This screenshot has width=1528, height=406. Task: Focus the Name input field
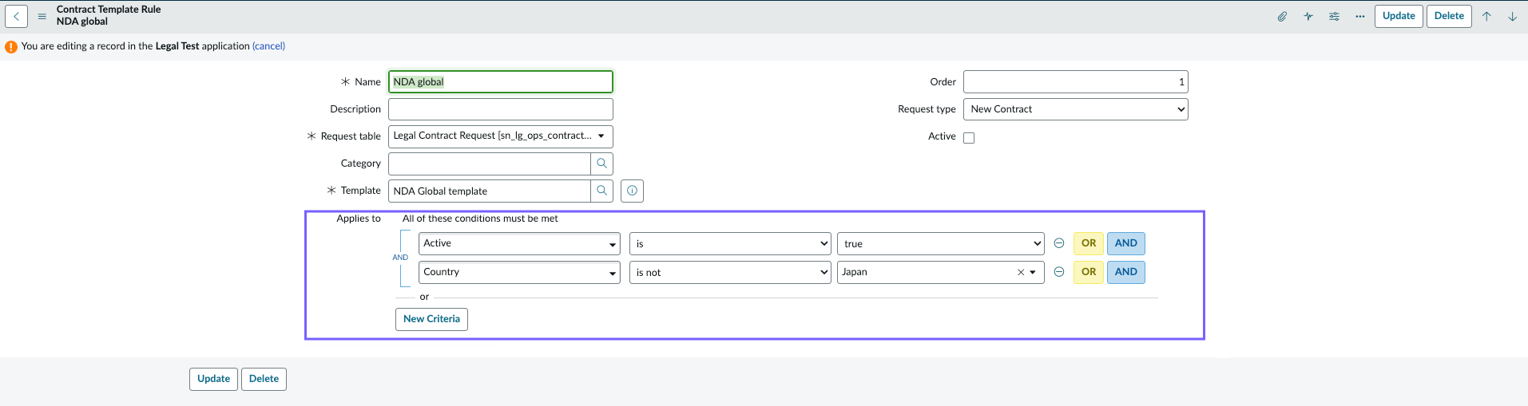pos(501,82)
